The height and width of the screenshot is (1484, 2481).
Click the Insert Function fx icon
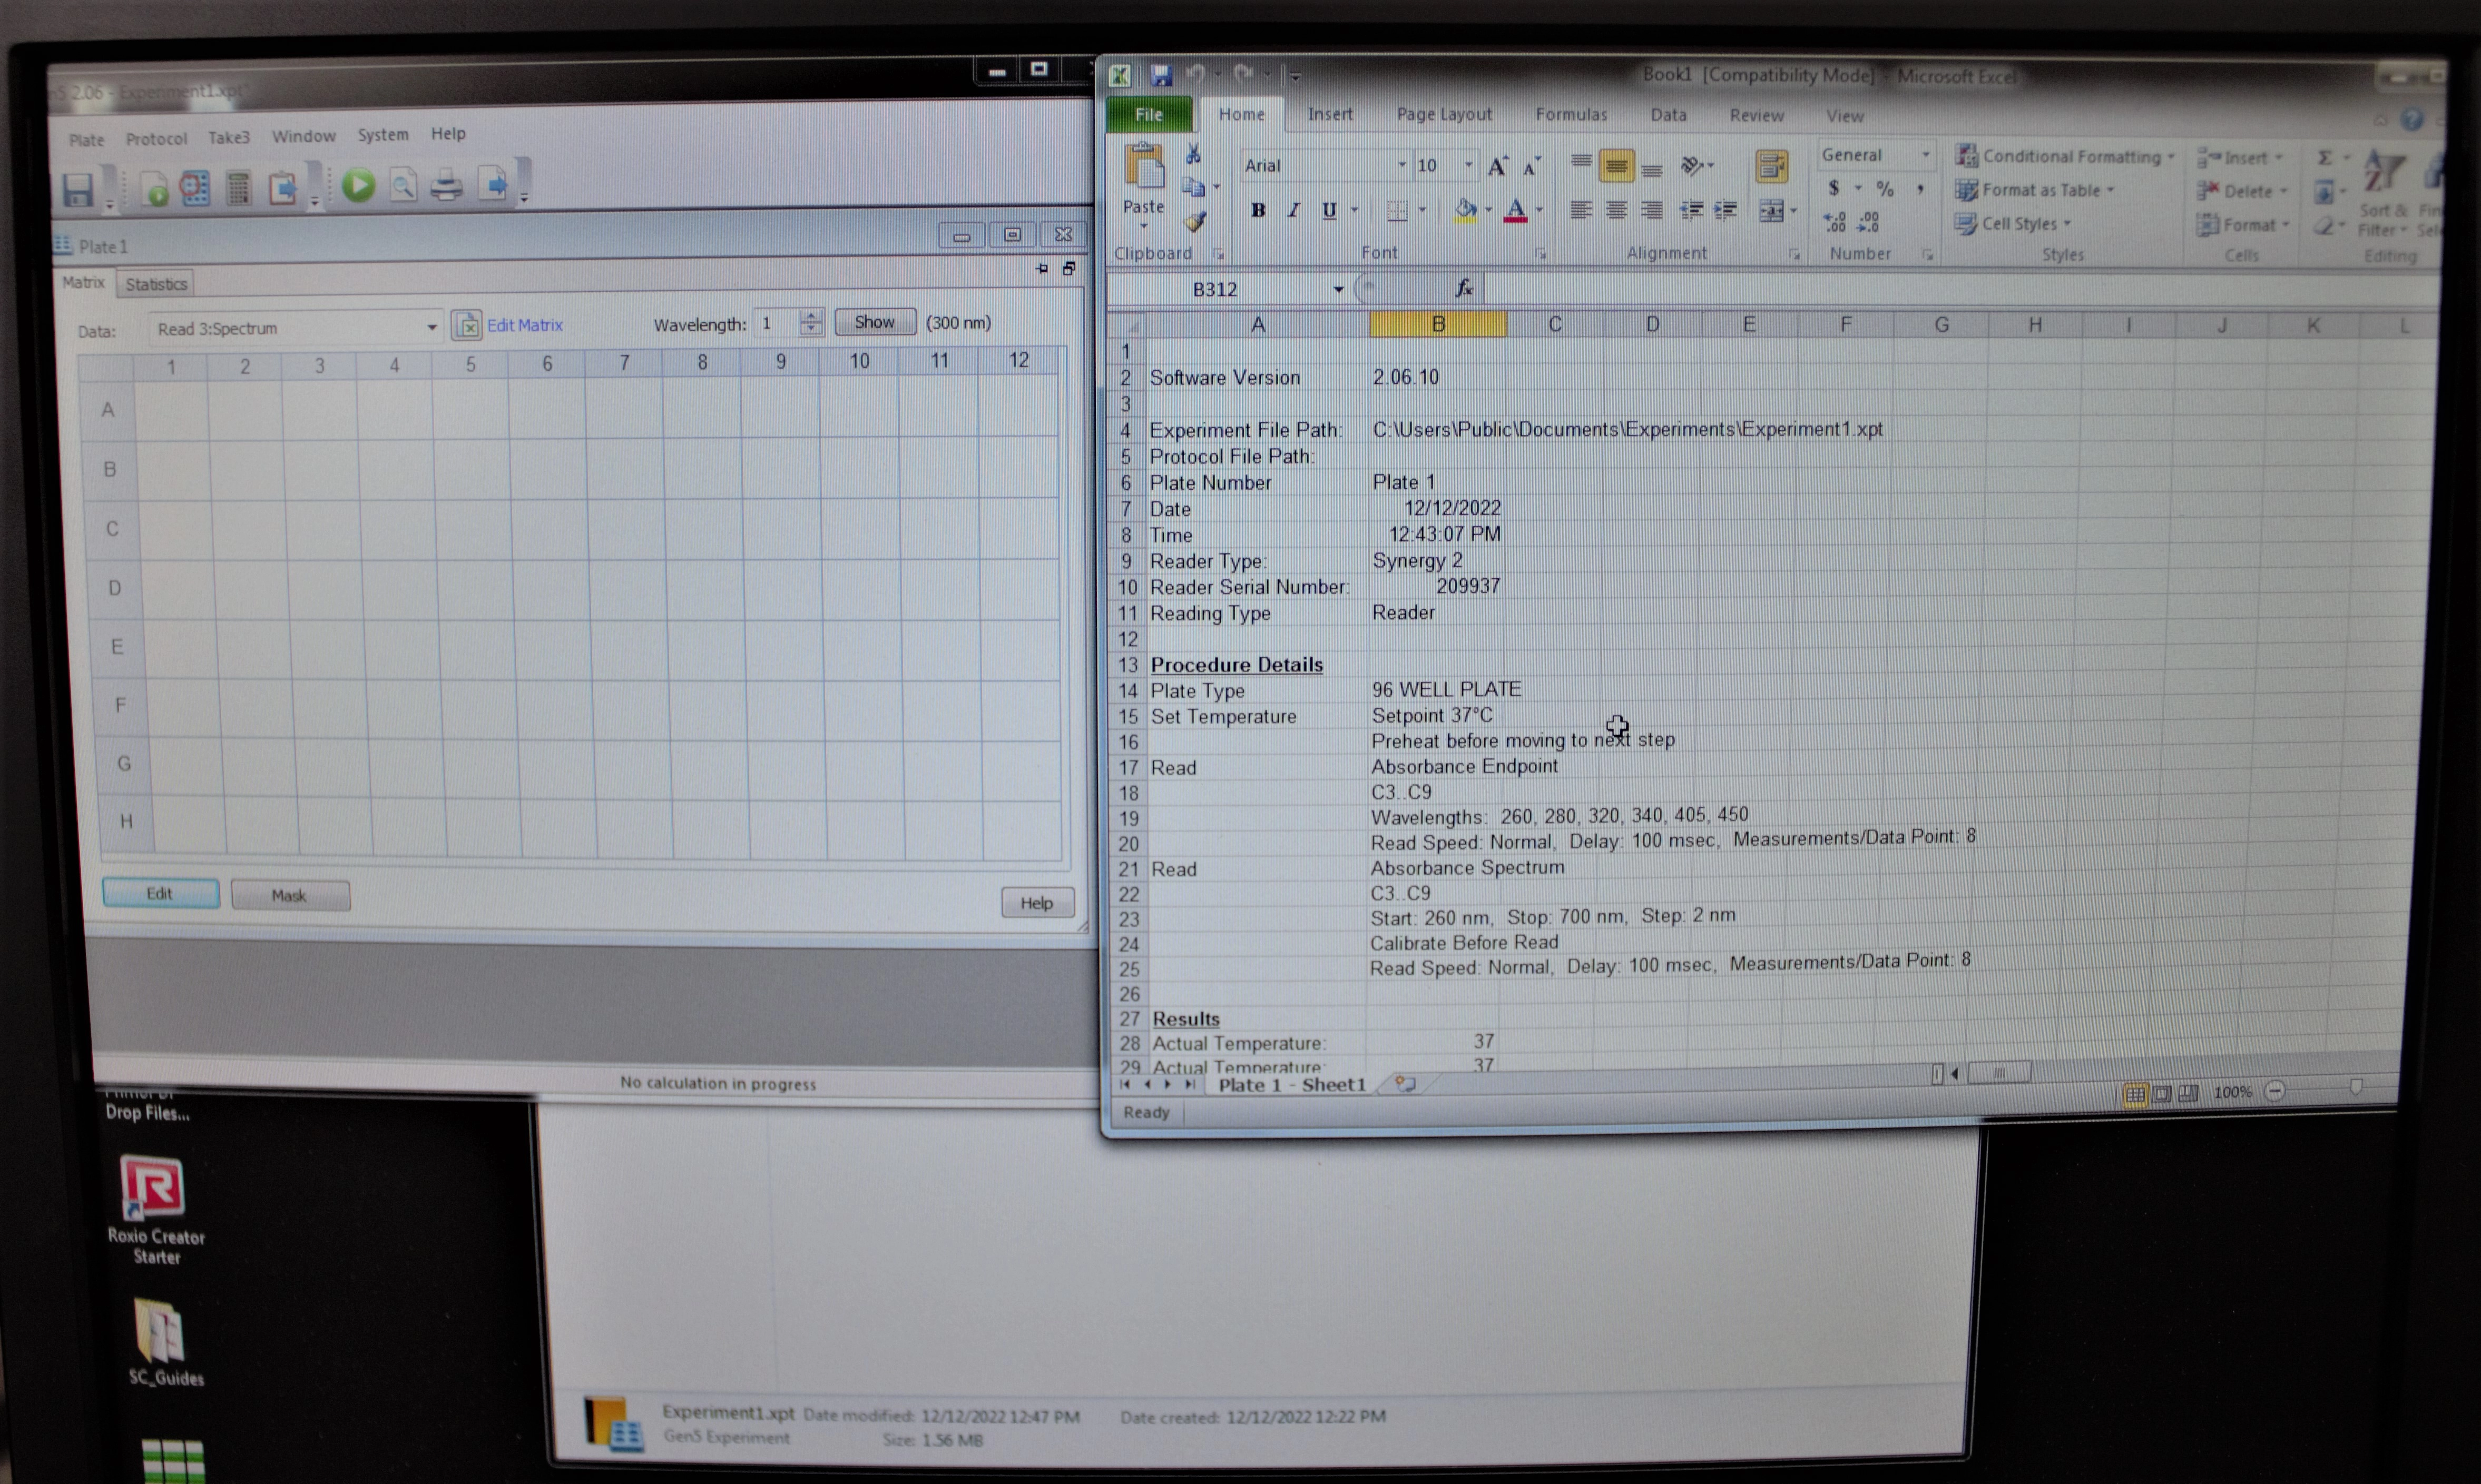tap(1464, 289)
